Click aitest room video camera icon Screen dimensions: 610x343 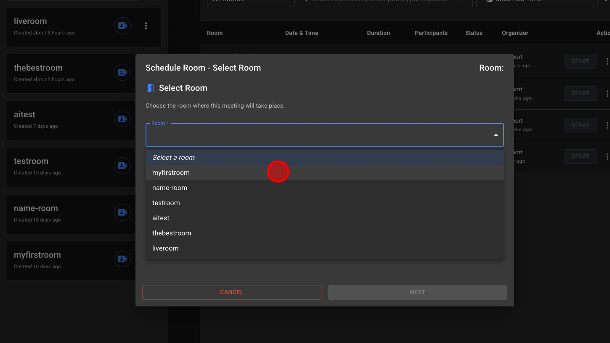[122, 119]
